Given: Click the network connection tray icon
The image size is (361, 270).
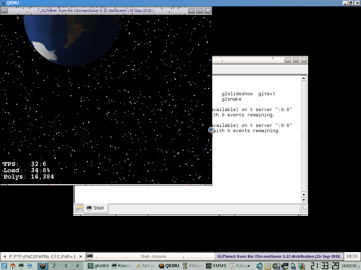Looking at the screenshot, I should click(284, 266).
